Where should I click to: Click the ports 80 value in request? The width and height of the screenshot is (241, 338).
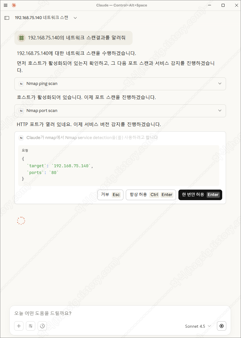pyautogui.click(x=54, y=173)
